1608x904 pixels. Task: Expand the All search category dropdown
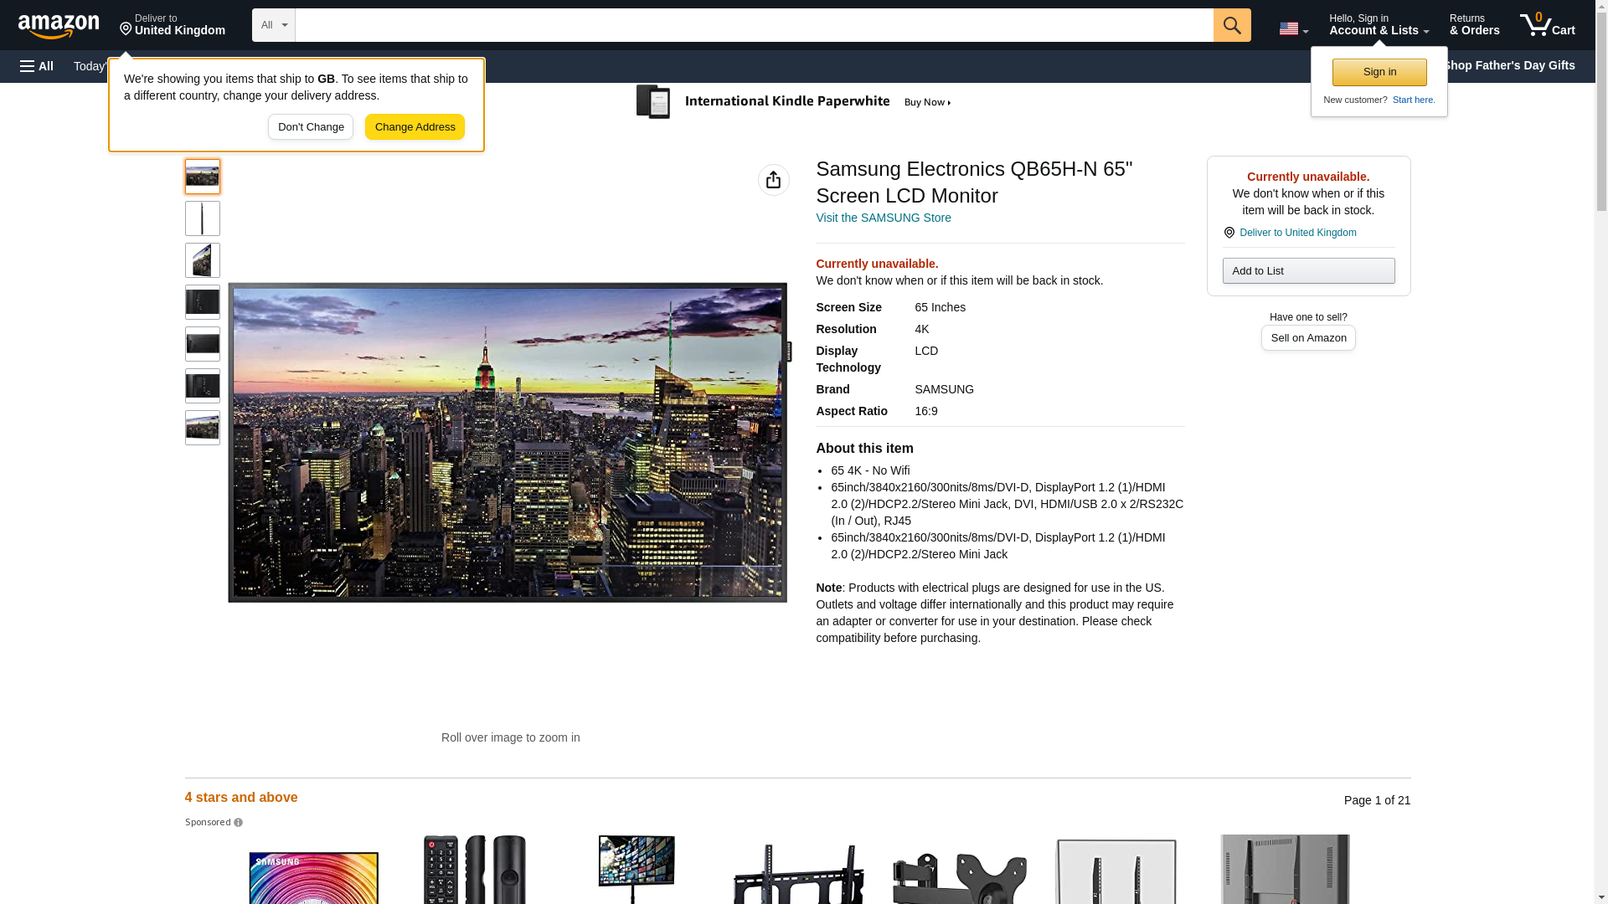click(x=273, y=25)
